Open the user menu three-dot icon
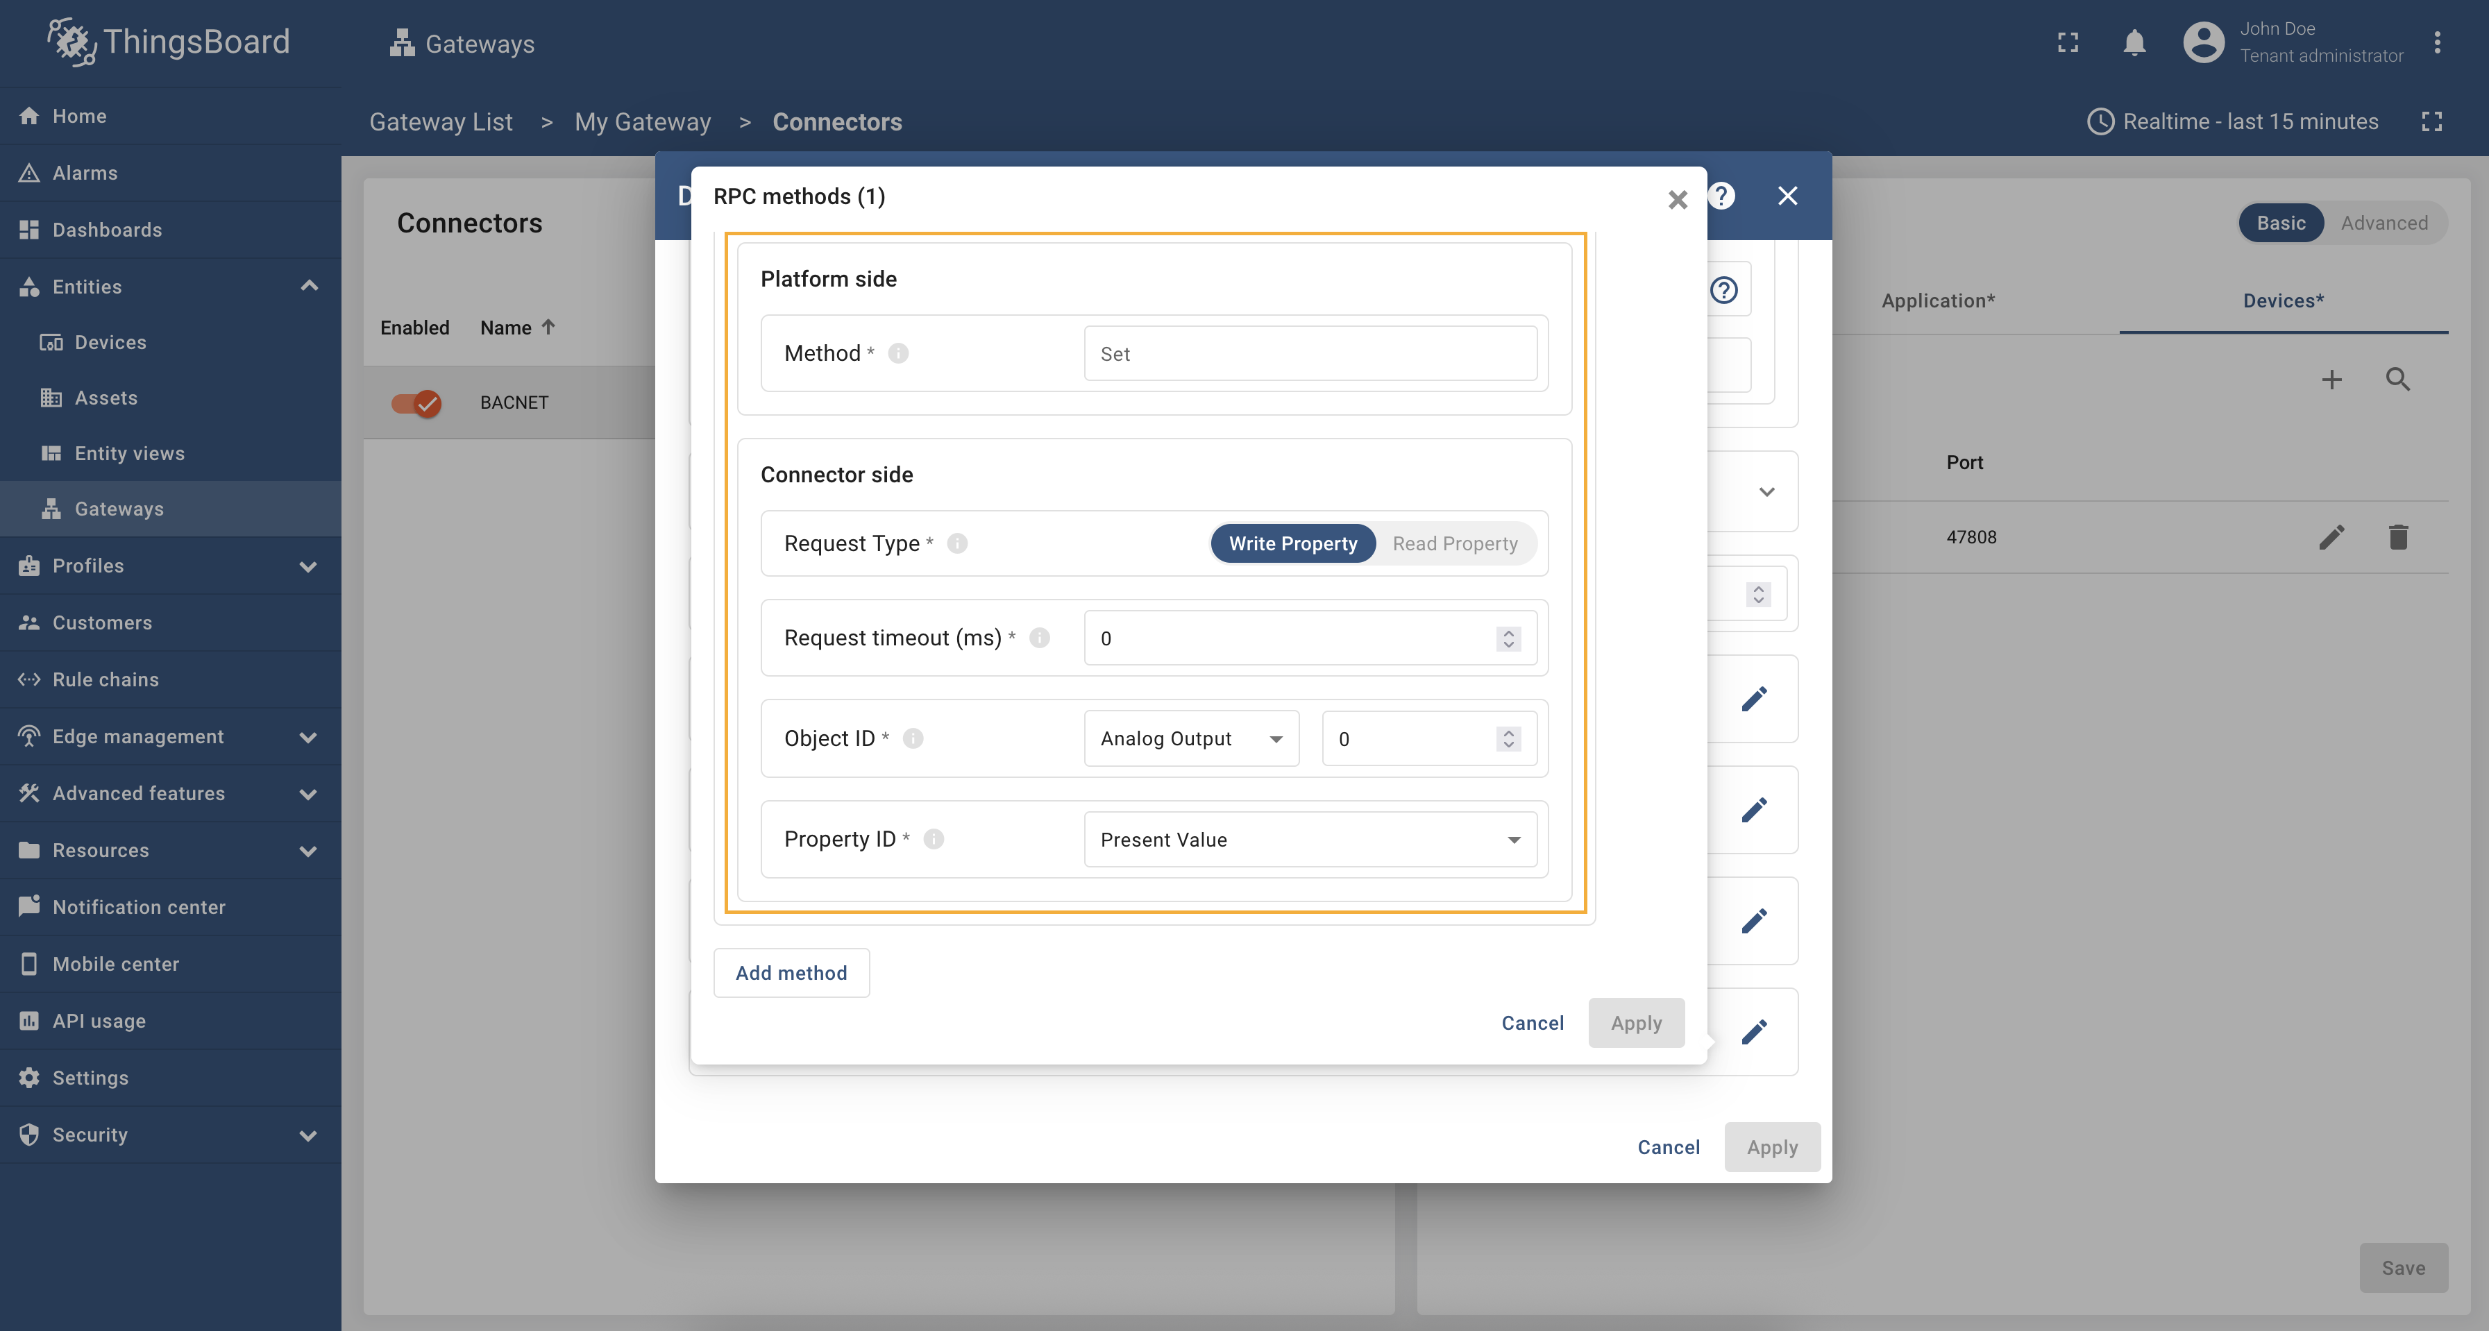Viewport: 2489px width, 1331px height. [2437, 42]
